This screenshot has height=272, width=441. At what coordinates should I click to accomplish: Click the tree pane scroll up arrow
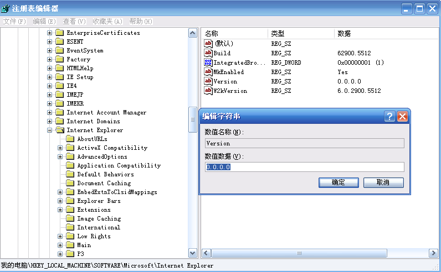click(193, 33)
